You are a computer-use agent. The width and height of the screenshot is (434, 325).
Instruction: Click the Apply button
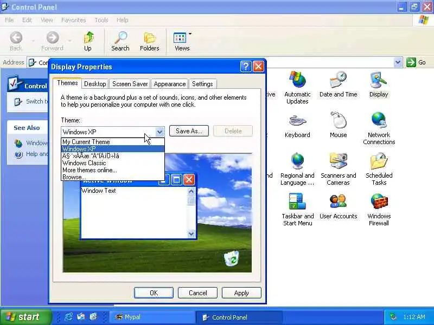241,293
